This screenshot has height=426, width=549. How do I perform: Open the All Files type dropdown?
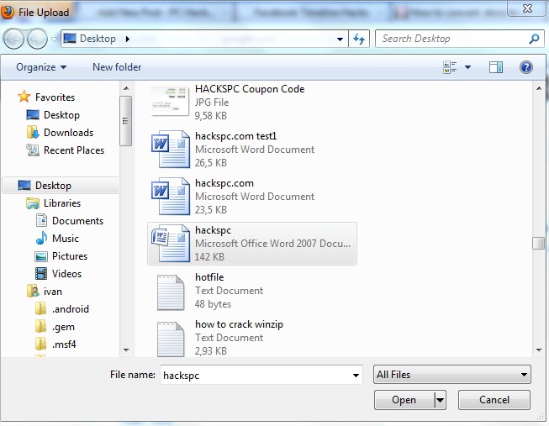pos(452,375)
